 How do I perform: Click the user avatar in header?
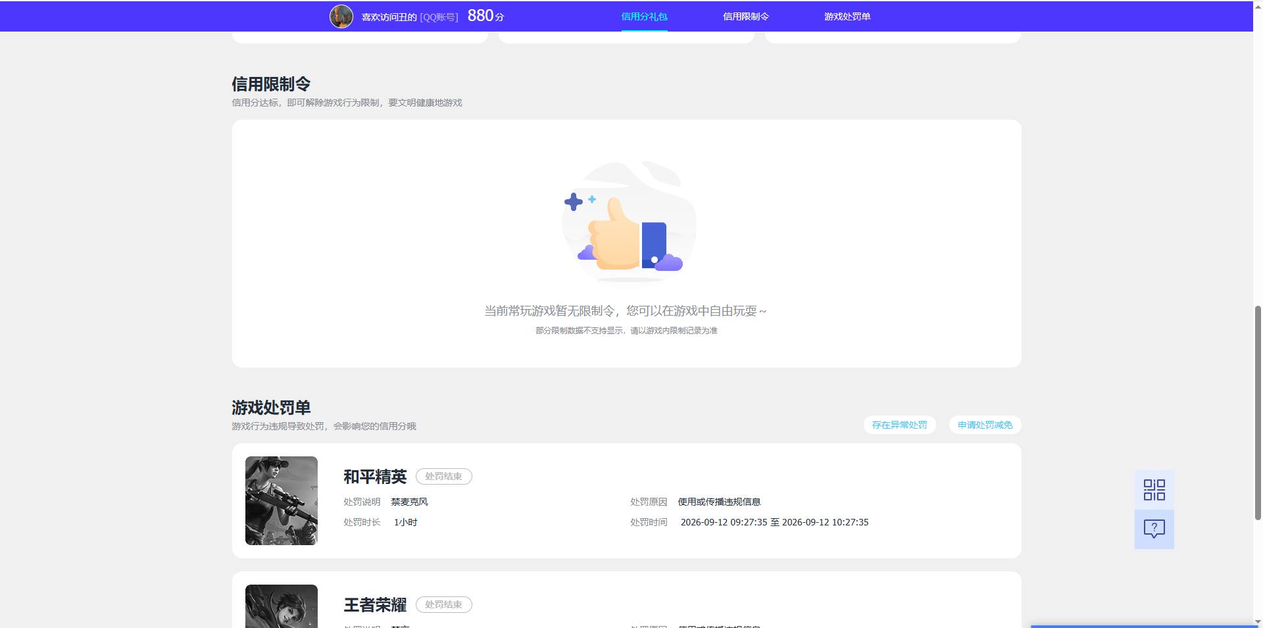point(341,16)
